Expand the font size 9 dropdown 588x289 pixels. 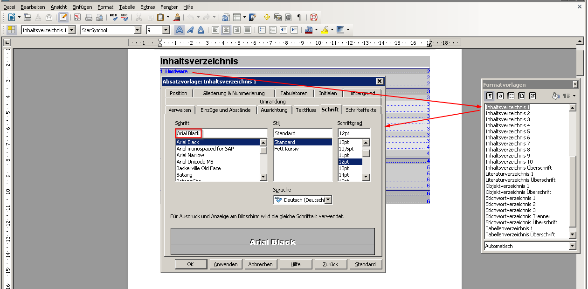pos(166,30)
